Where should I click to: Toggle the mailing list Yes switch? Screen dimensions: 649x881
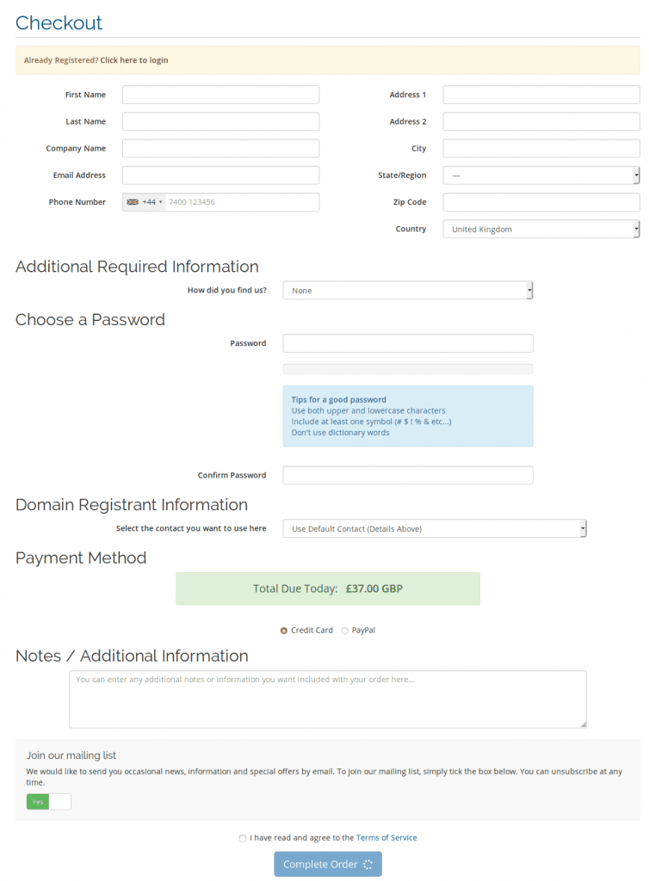48,802
